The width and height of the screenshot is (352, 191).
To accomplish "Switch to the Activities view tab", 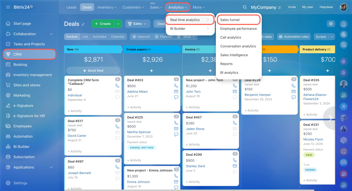I will 100,36.
